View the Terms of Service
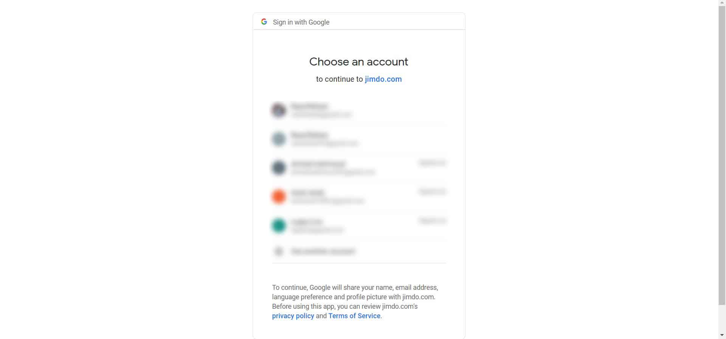Screen dimensions: 726x339 coord(354,316)
